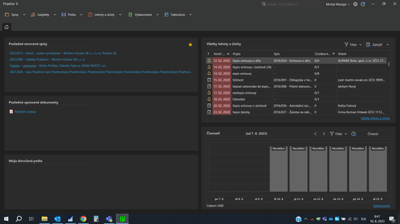This screenshot has height=224, width=400.
Task: Expand the Založiť dropdown arrow
Action: point(387,45)
